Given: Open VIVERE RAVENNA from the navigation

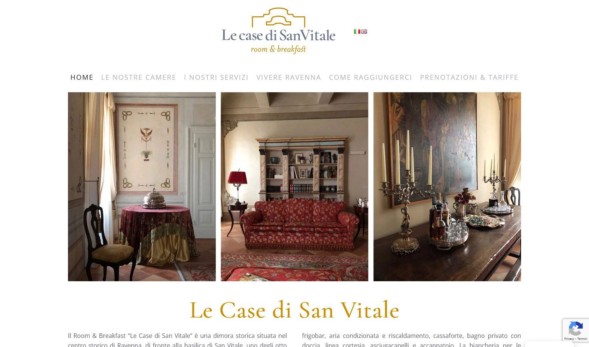Looking at the screenshot, I should coord(289,77).
